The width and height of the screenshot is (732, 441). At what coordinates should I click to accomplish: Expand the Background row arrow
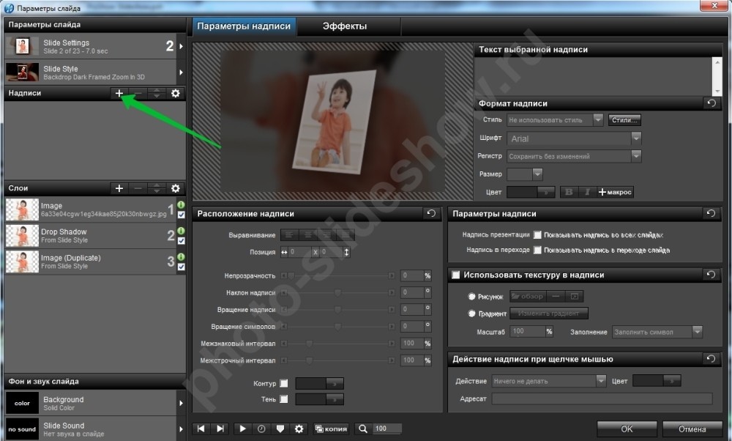(x=181, y=403)
